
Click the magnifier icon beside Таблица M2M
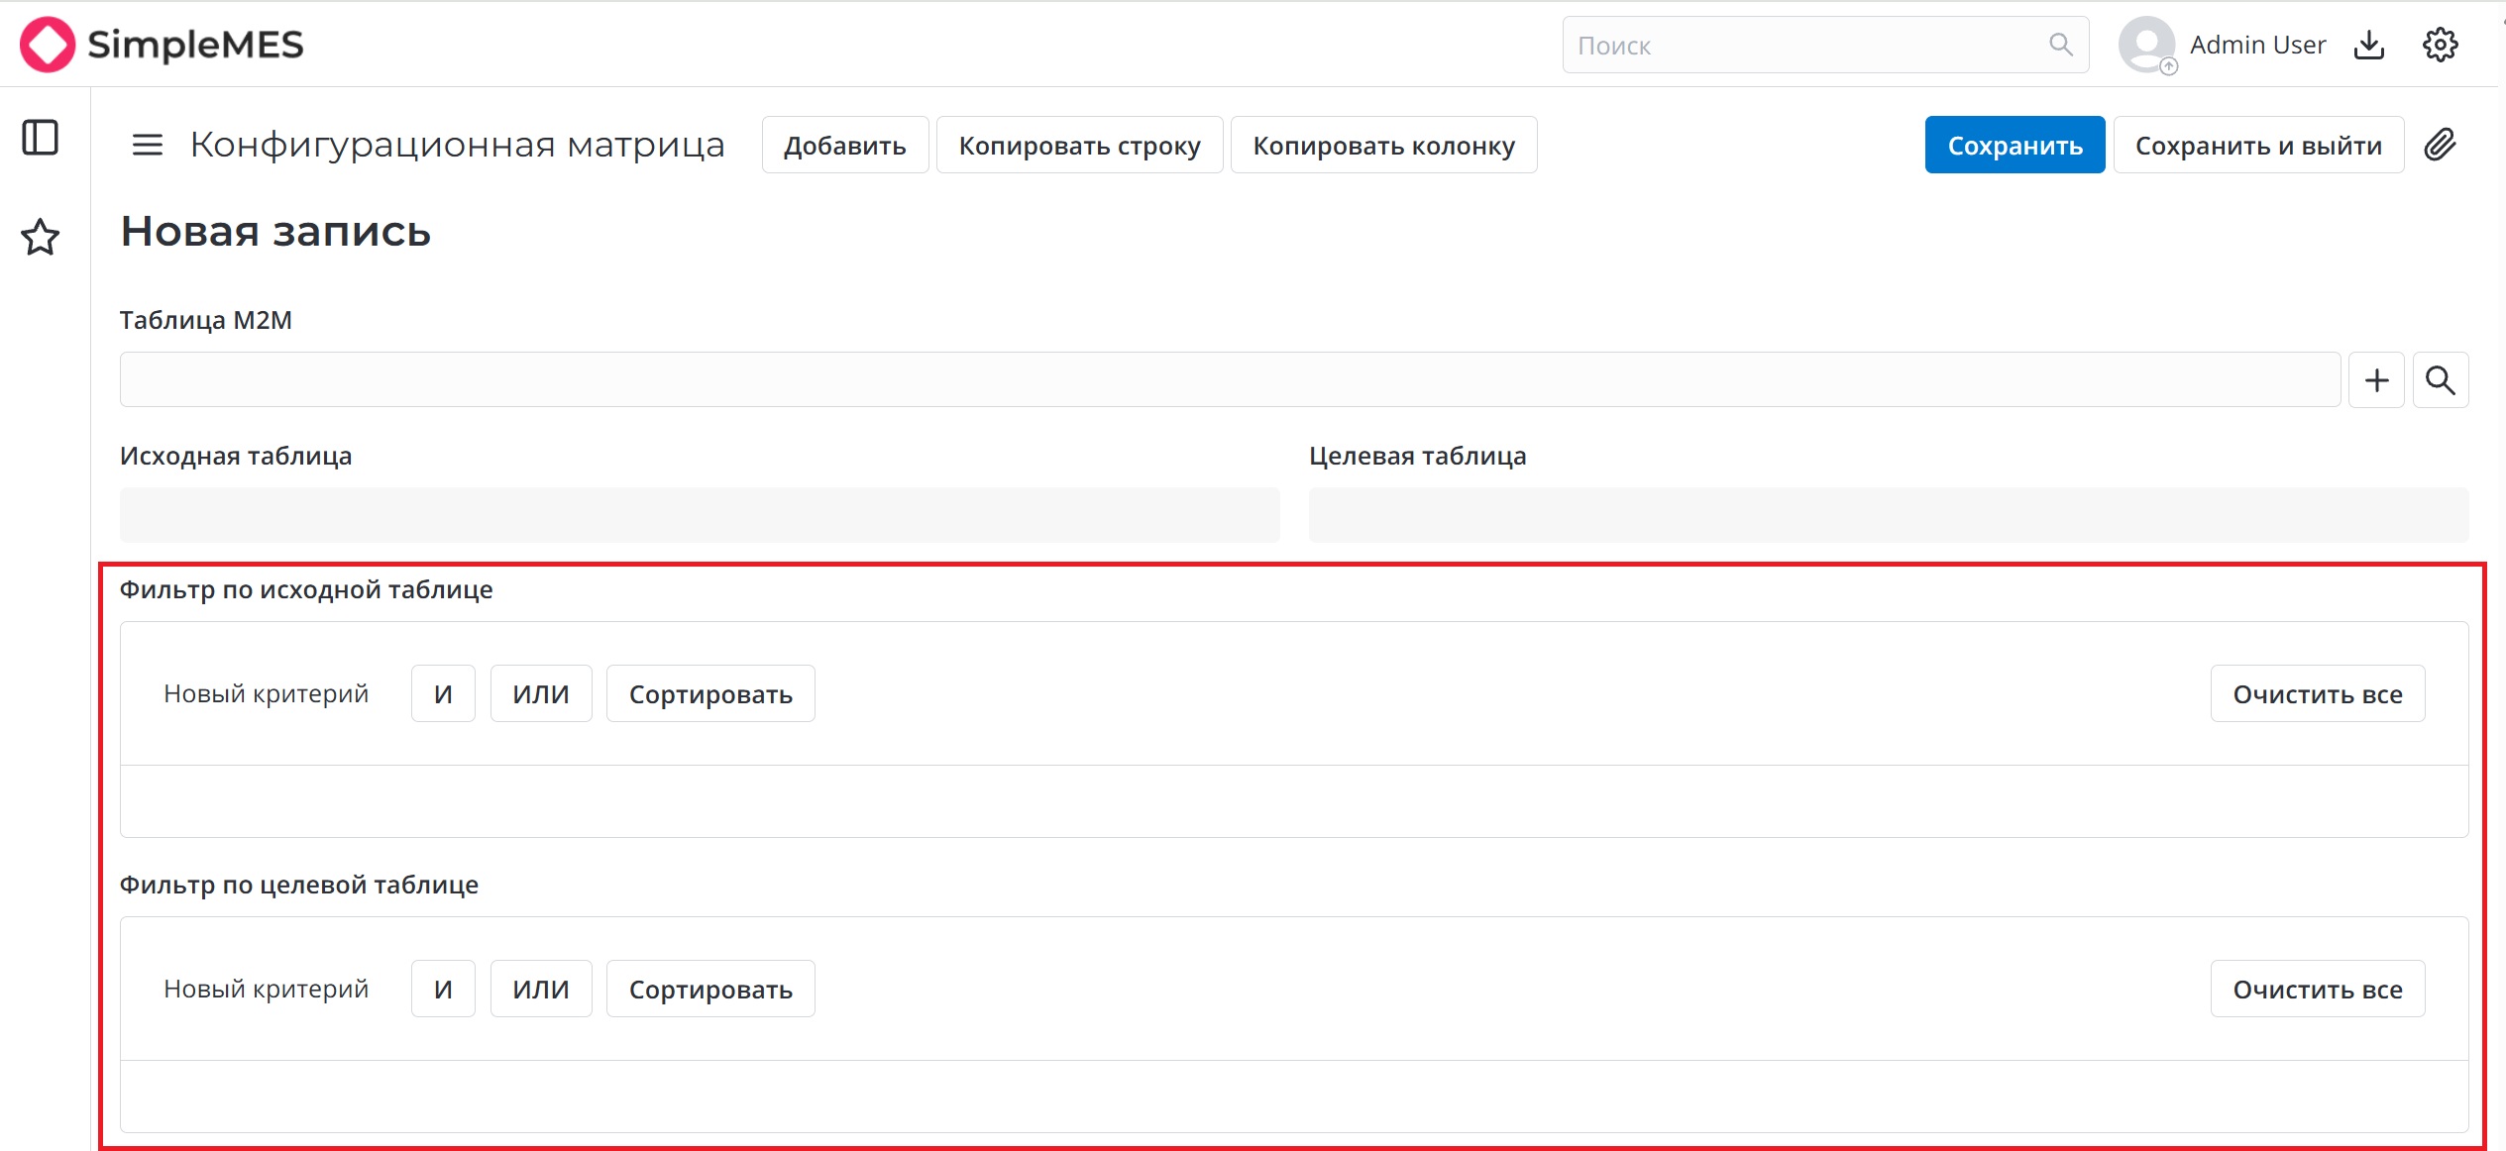[x=2440, y=380]
